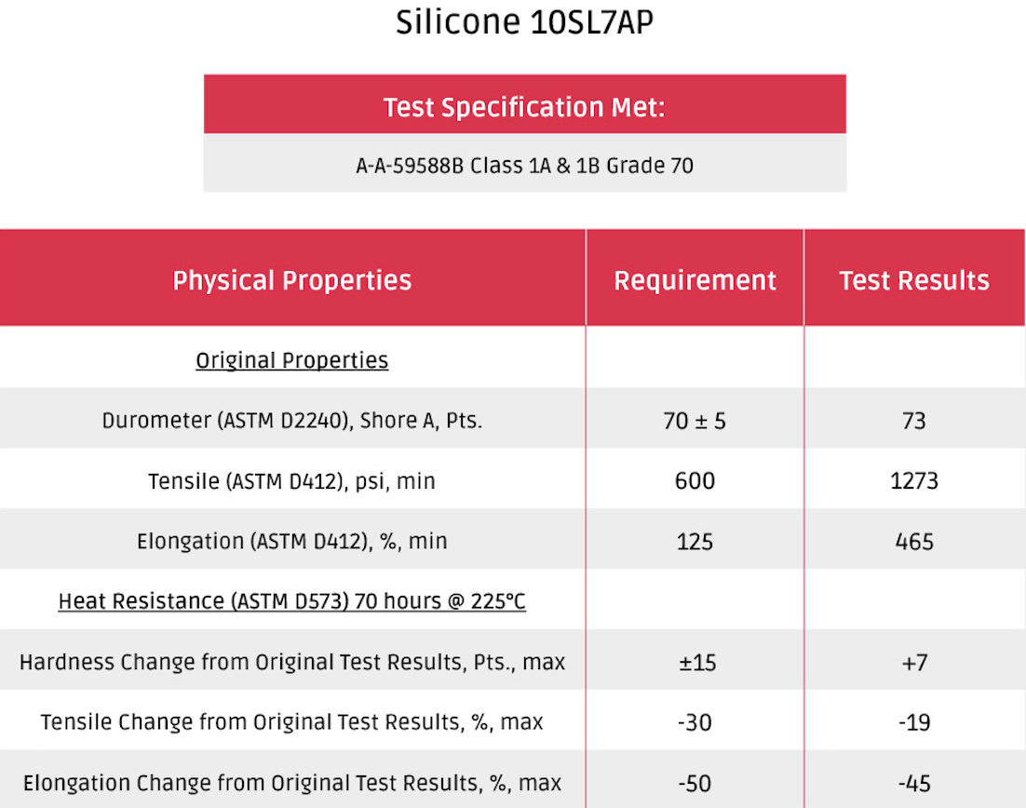This screenshot has height=808, width=1026.
Task: Click the 70 ± 5 requirement value
Action: point(695,421)
